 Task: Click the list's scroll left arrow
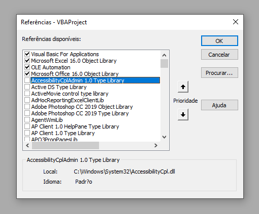[27, 145]
